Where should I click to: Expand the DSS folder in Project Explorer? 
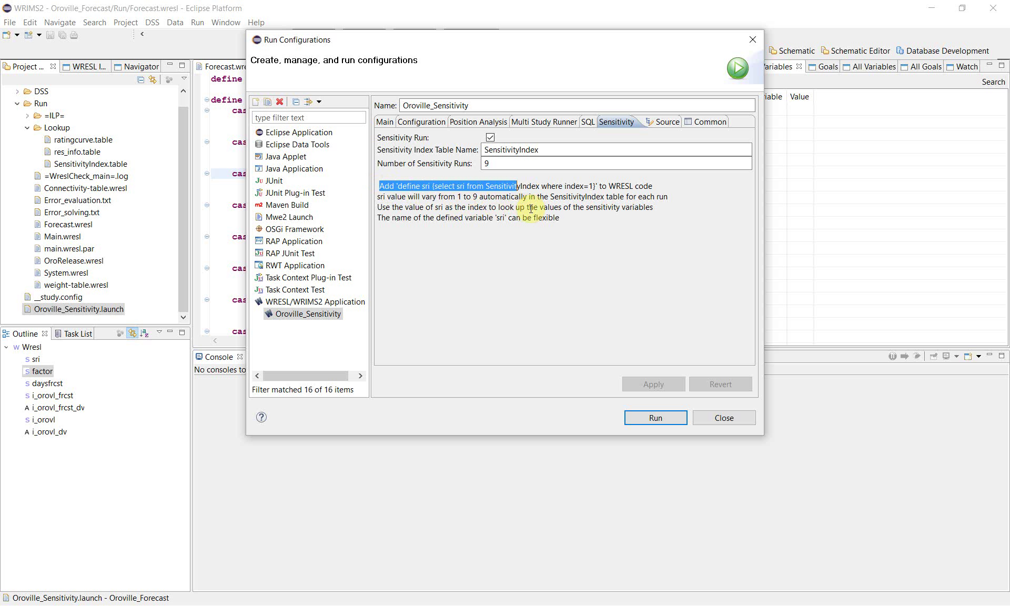[17, 92]
